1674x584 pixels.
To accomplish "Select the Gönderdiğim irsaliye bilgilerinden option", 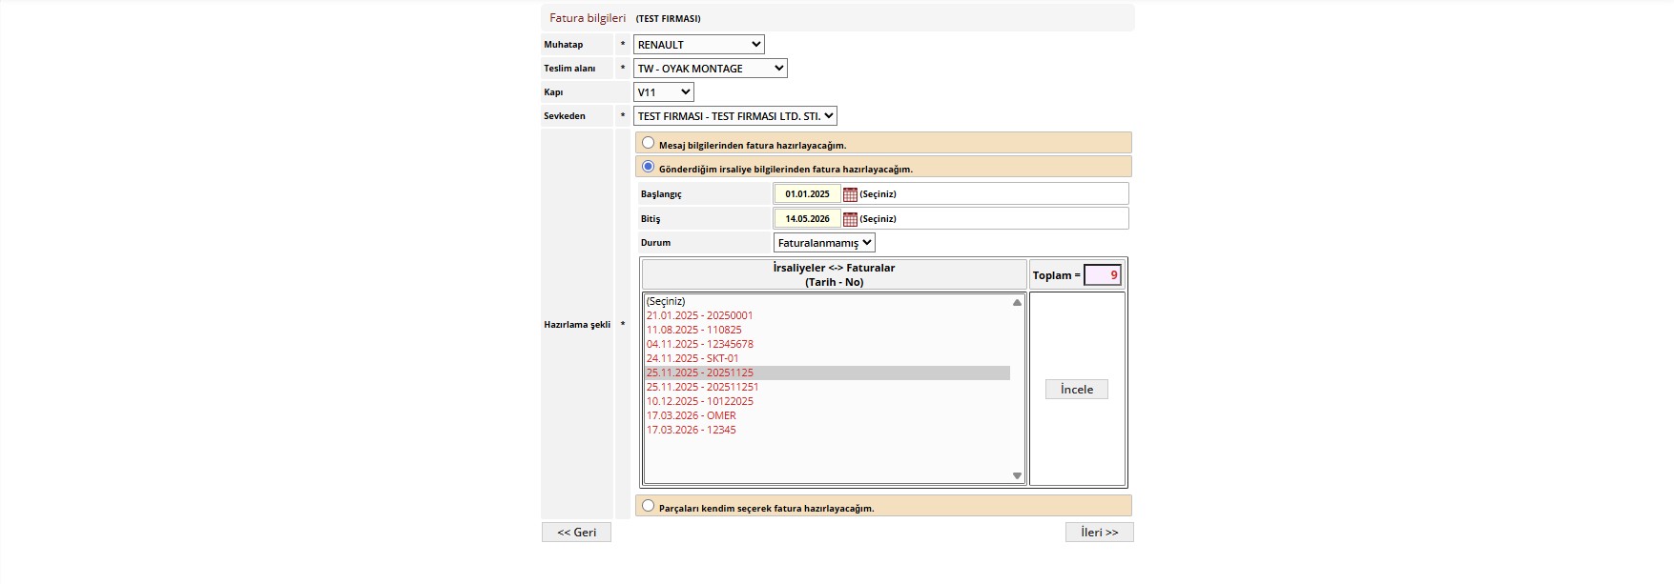I will (649, 167).
